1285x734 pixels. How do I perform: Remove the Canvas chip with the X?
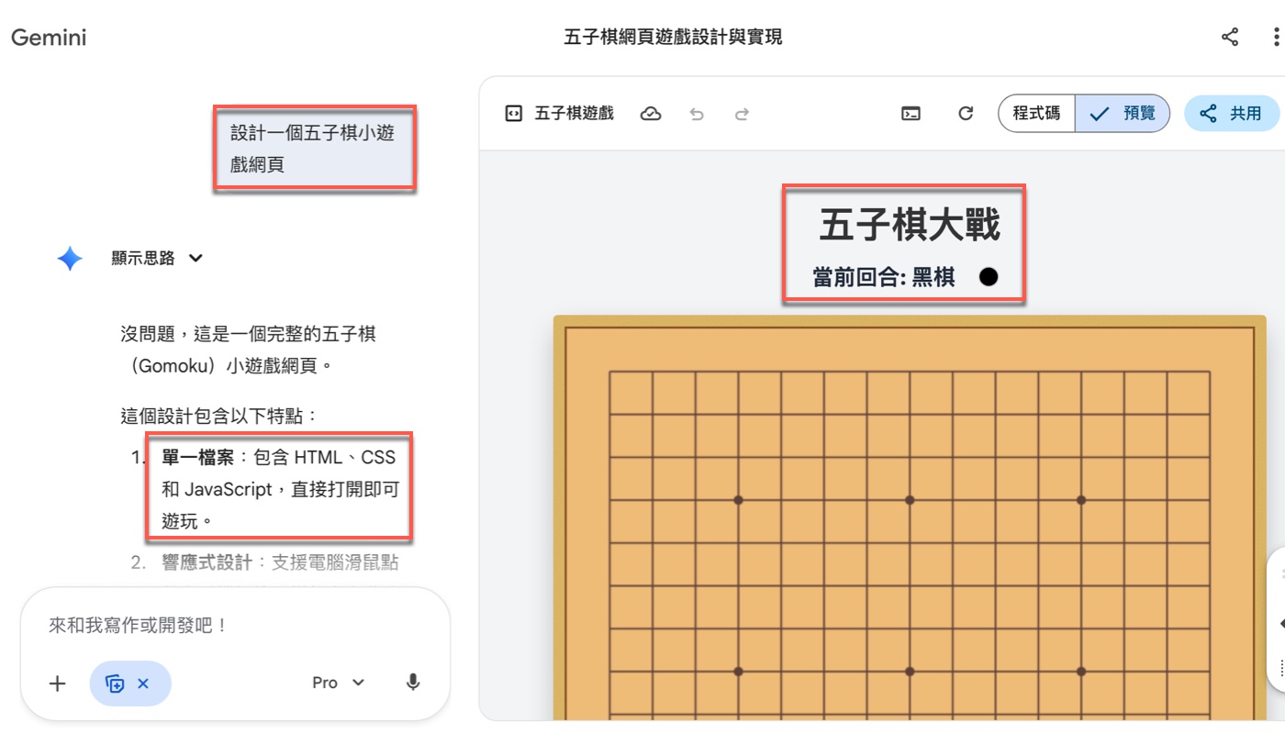tap(143, 683)
